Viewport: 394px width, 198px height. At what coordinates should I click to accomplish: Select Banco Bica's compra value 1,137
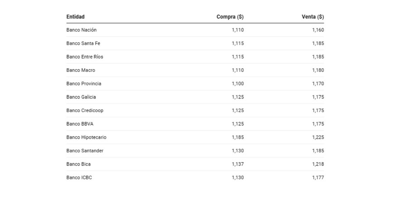click(237, 164)
